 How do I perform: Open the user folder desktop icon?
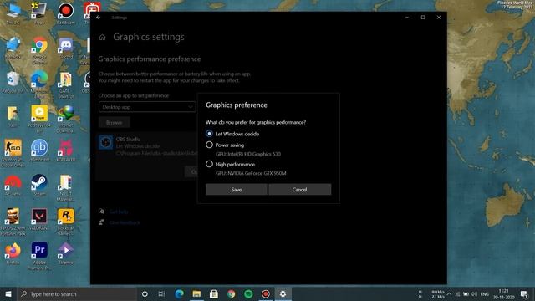[13, 116]
